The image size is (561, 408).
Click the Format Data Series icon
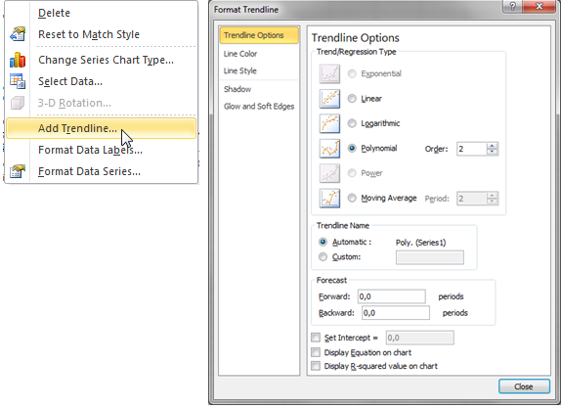point(18,171)
